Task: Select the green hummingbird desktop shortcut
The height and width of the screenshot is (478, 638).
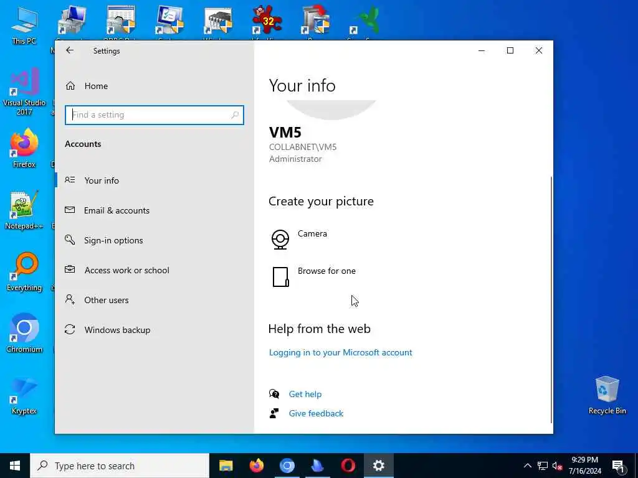Action: [x=364, y=21]
